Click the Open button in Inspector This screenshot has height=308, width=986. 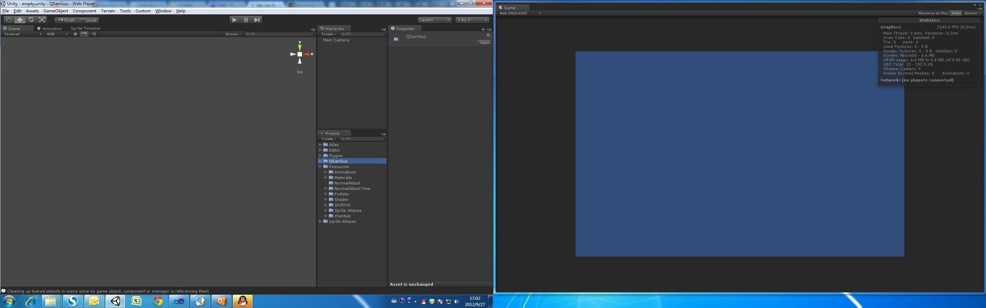(484, 42)
